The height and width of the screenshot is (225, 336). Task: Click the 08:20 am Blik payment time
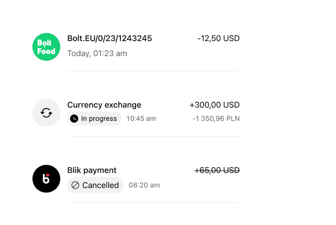tap(144, 185)
